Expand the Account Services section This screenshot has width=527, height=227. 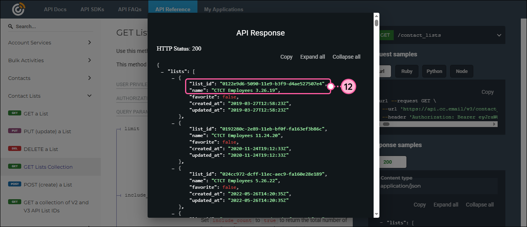coord(50,42)
